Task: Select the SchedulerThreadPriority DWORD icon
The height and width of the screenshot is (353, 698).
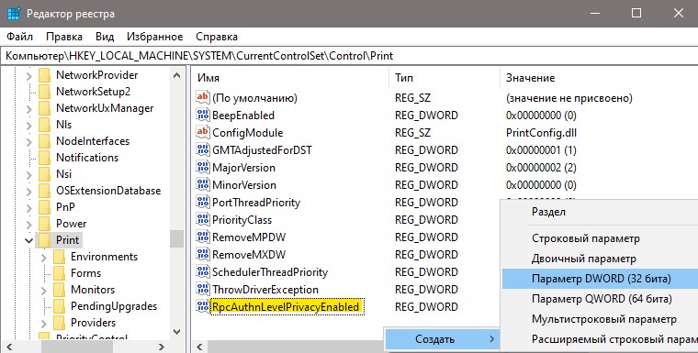Action: (x=203, y=272)
